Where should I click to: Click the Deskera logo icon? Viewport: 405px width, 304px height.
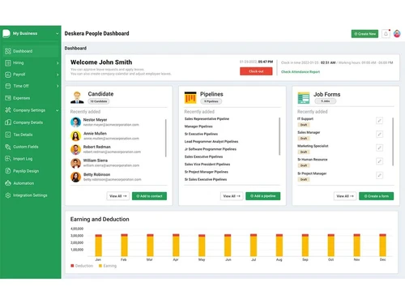tap(6, 33)
